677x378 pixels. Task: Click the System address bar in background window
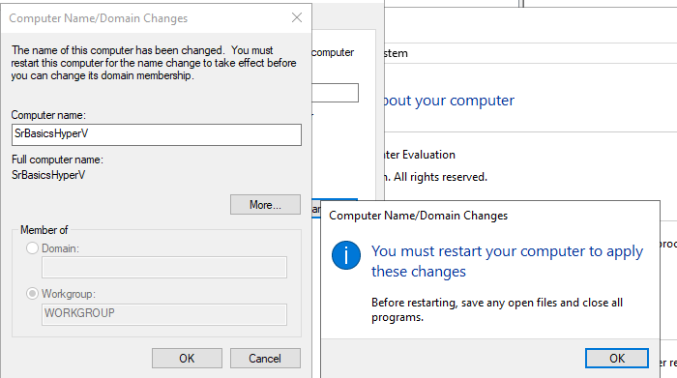tap(530, 53)
